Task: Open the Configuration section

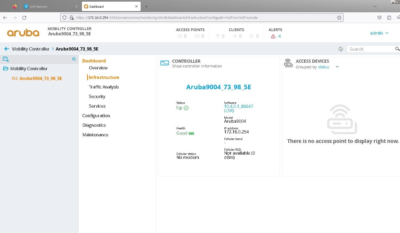Action: 96,116
